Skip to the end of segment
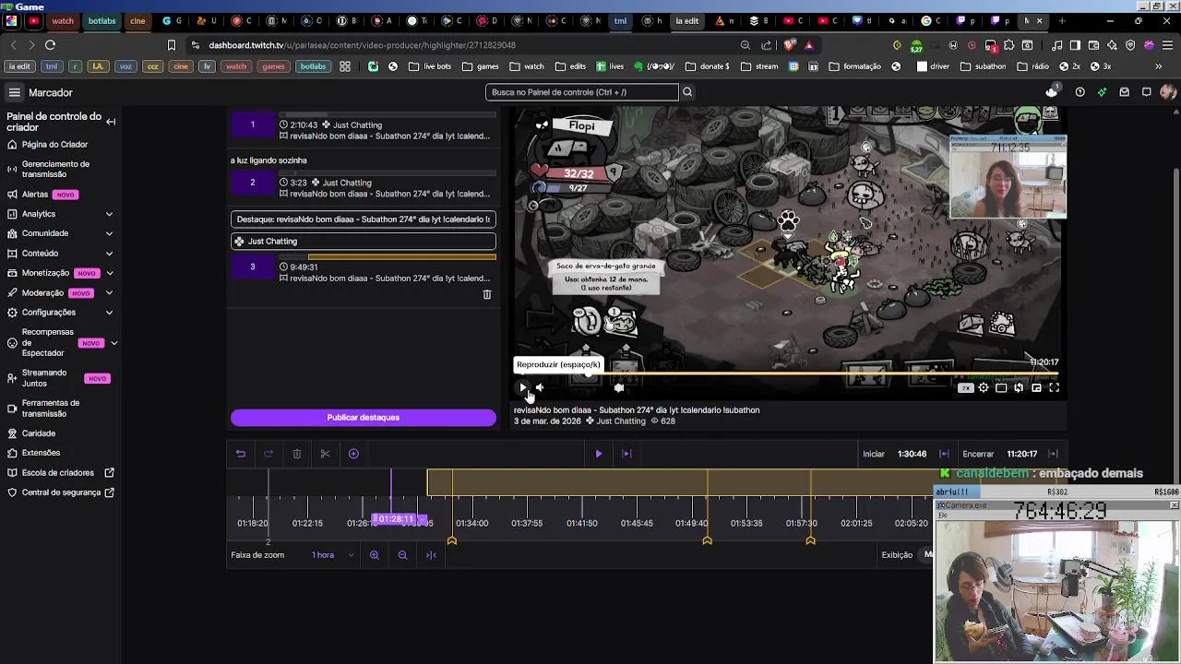 (x=626, y=454)
